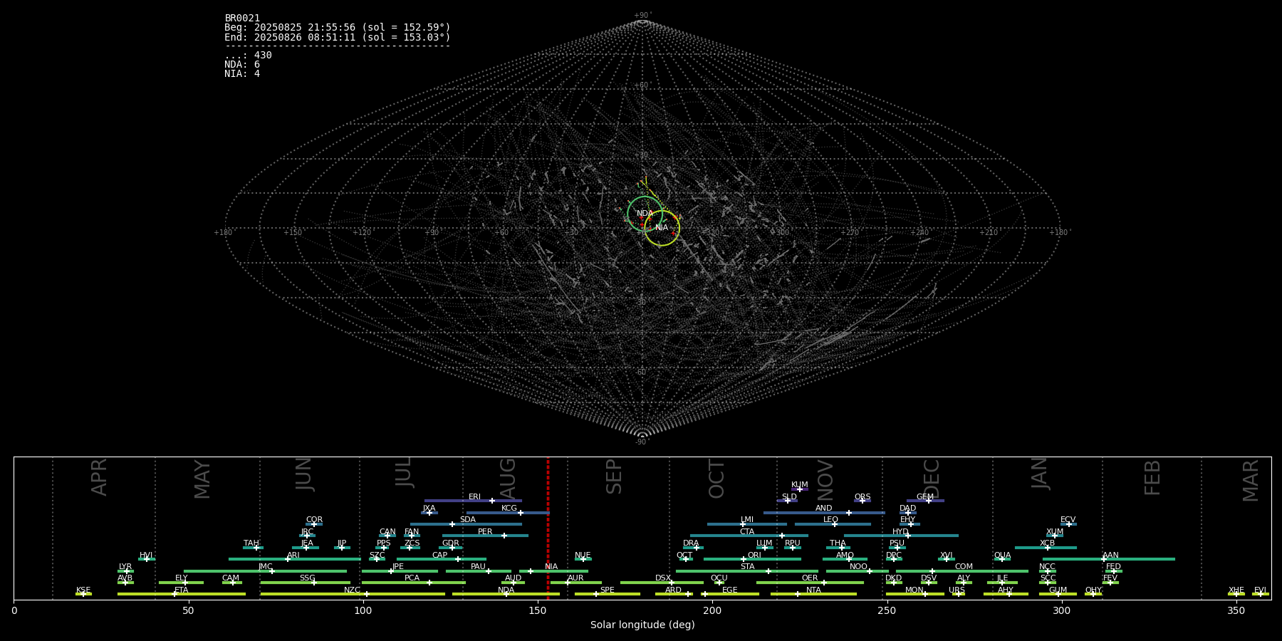The image size is (1282, 641).
Task: Click the NIA label in the timeline
Action: click(551, 567)
